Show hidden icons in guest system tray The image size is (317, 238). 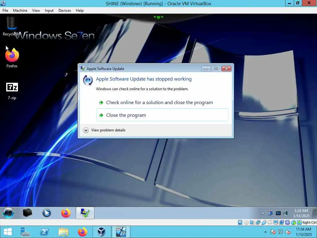pyautogui.click(x=263, y=213)
